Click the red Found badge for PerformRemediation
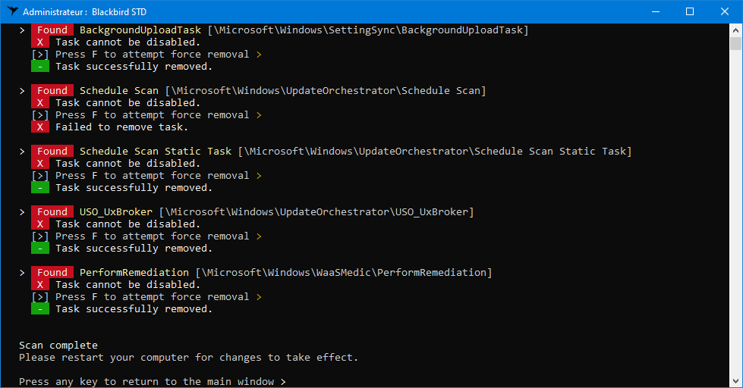 click(x=52, y=272)
